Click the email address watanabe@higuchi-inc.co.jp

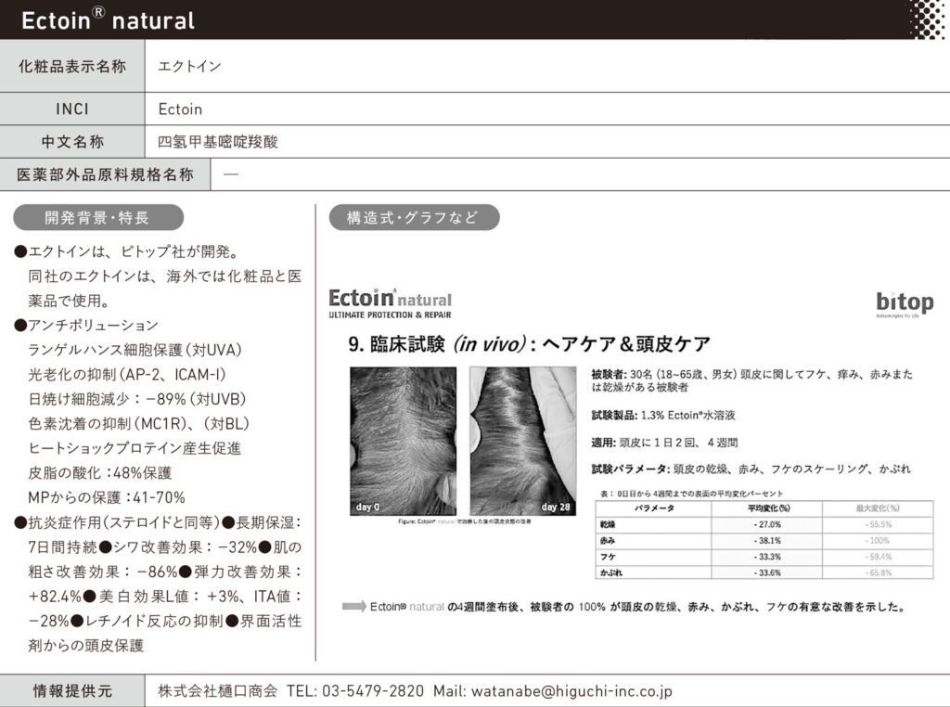552,691
